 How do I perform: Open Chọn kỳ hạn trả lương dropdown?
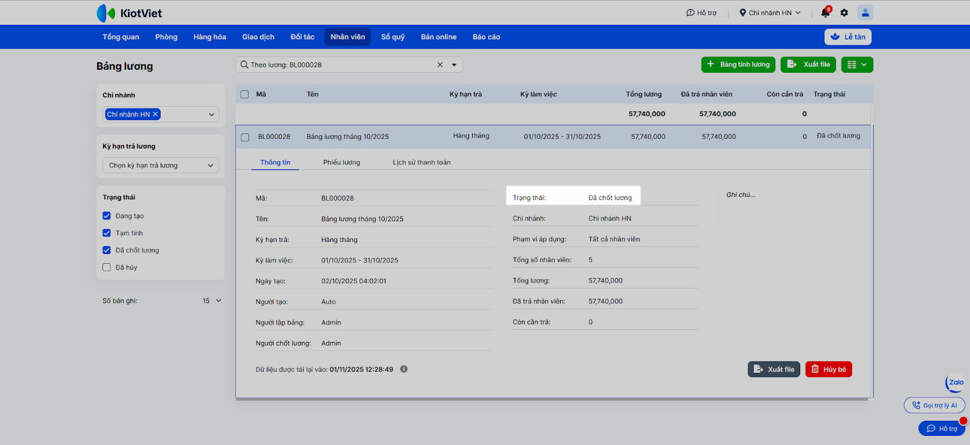point(161,166)
